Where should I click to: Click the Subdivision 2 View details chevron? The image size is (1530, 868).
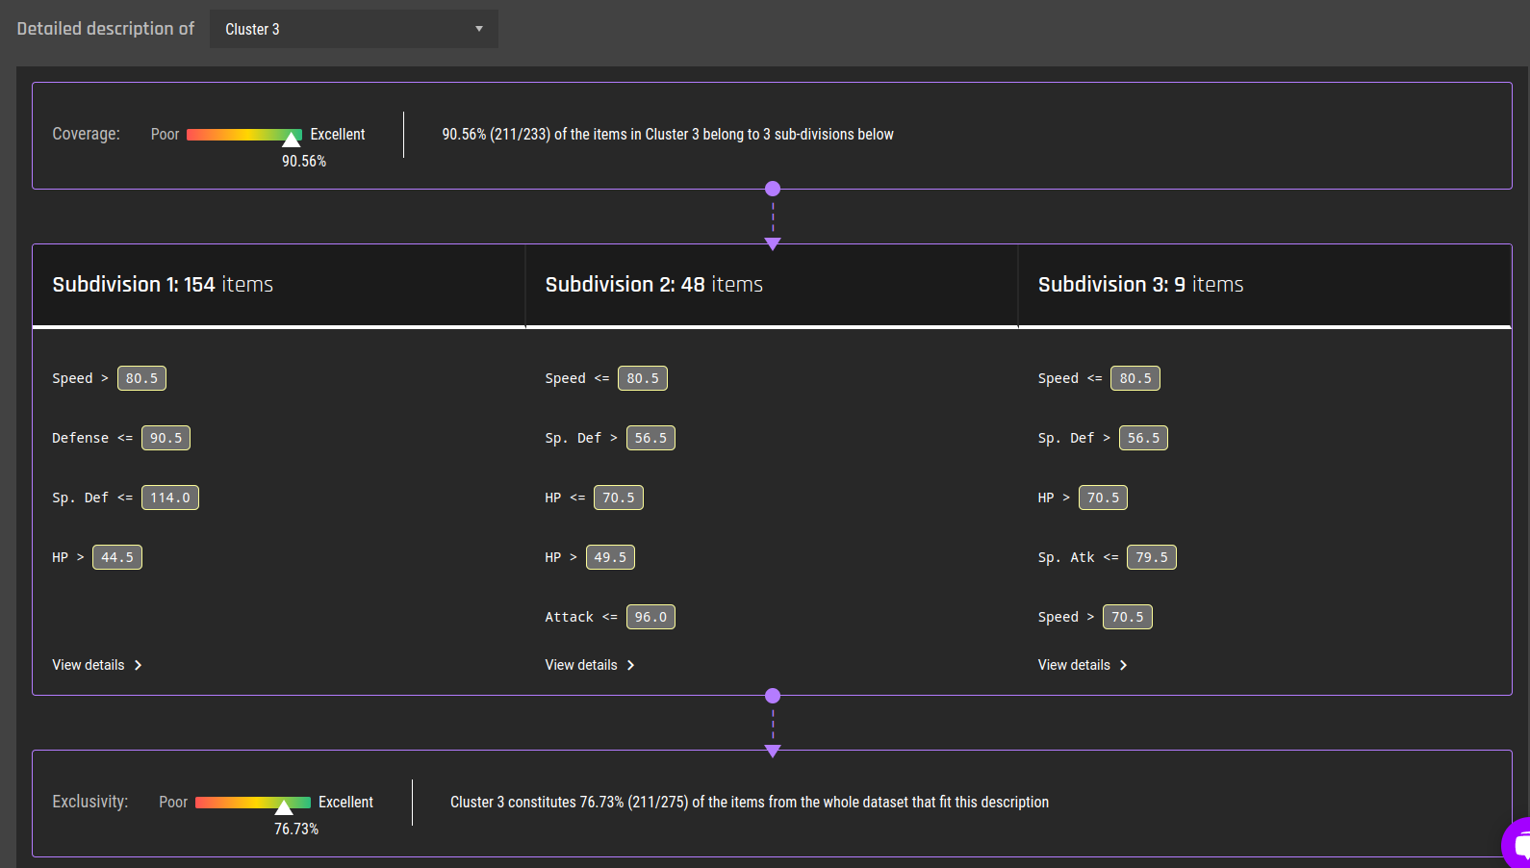(x=630, y=665)
